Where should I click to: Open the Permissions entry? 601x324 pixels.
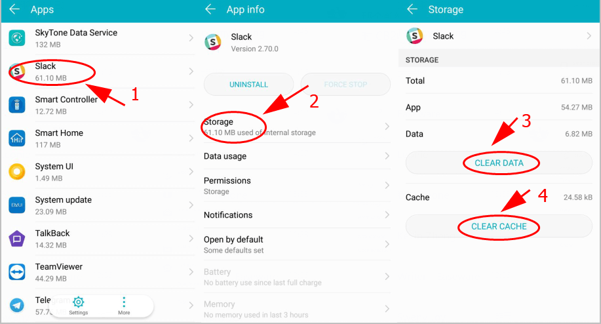pyautogui.click(x=297, y=186)
